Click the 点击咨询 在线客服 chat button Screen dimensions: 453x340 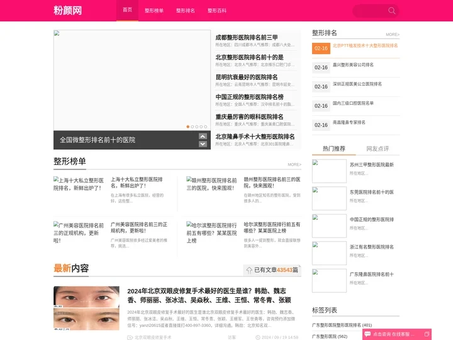point(397,334)
